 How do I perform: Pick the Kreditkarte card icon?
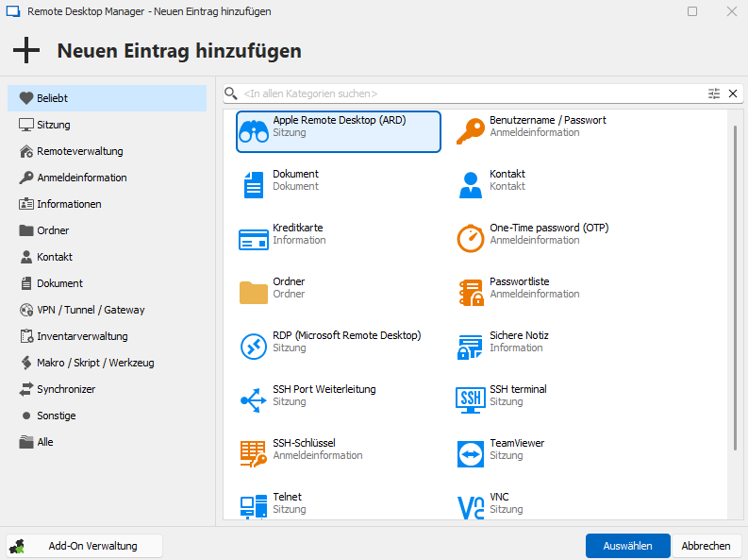(254, 239)
